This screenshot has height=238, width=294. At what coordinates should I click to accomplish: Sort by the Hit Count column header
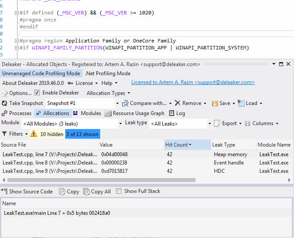178,145
